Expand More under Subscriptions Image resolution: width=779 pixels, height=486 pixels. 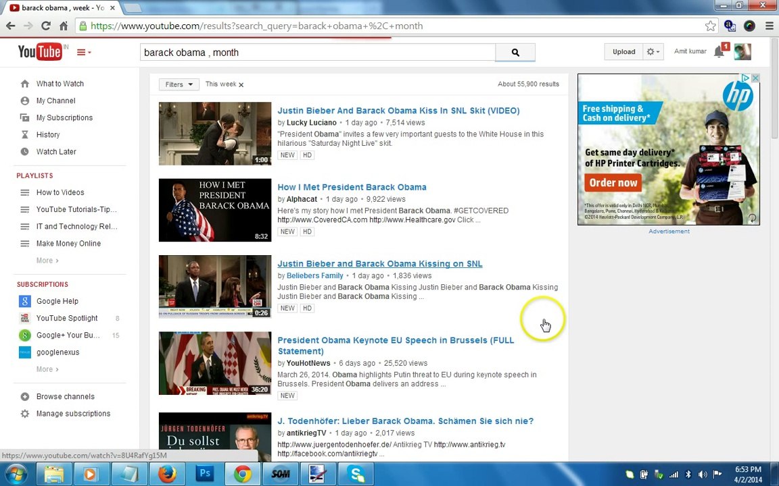47,369
